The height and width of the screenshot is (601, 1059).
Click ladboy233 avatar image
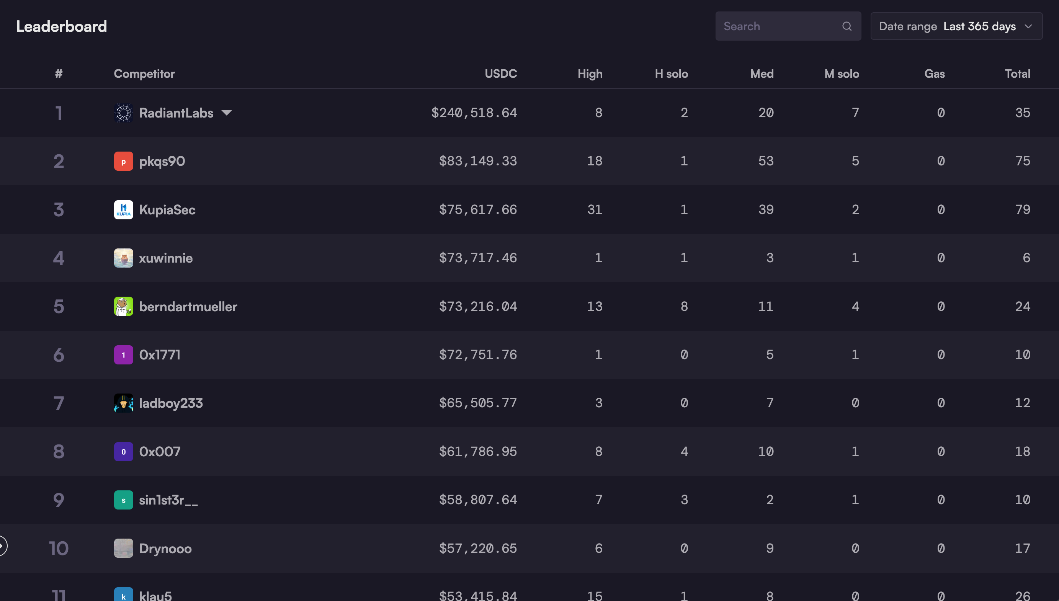(x=123, y=403)
